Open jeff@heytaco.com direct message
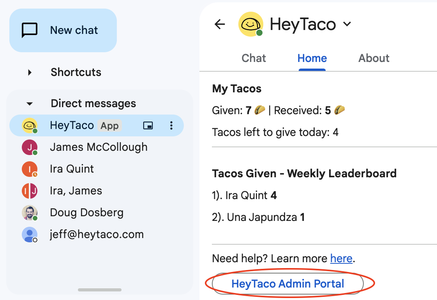The image size is (437, 300). click(97, 235)
